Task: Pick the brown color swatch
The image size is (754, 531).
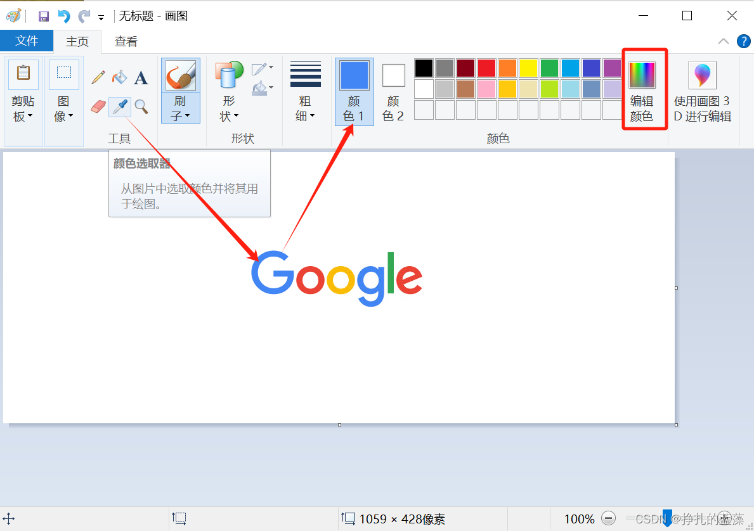Action: click(x=465, y=89)
